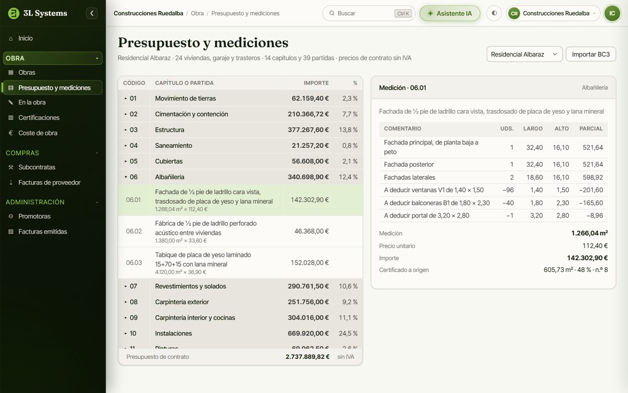Click the Fachadas laterales measurement row

[494, 178]
